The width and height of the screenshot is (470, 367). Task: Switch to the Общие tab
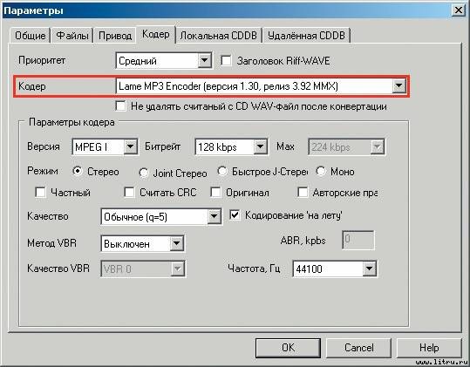tap(30, 36)
